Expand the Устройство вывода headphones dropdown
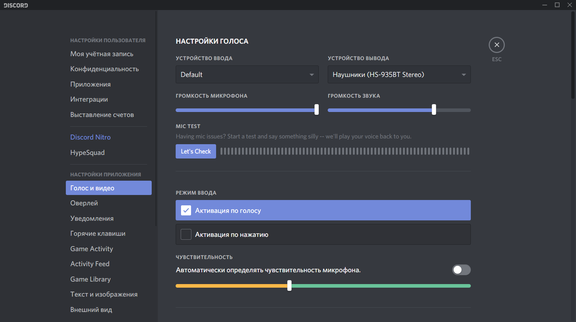The image size is (576, 322). click(x=399, y=74)
